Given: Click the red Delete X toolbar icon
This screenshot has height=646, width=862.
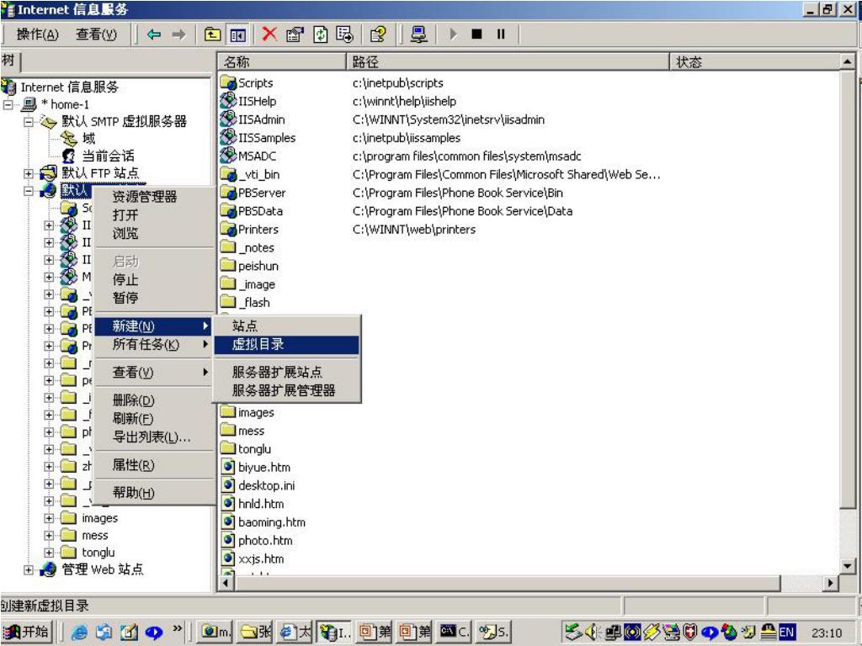Looking at the screenshot, I should tap(269, 34).
